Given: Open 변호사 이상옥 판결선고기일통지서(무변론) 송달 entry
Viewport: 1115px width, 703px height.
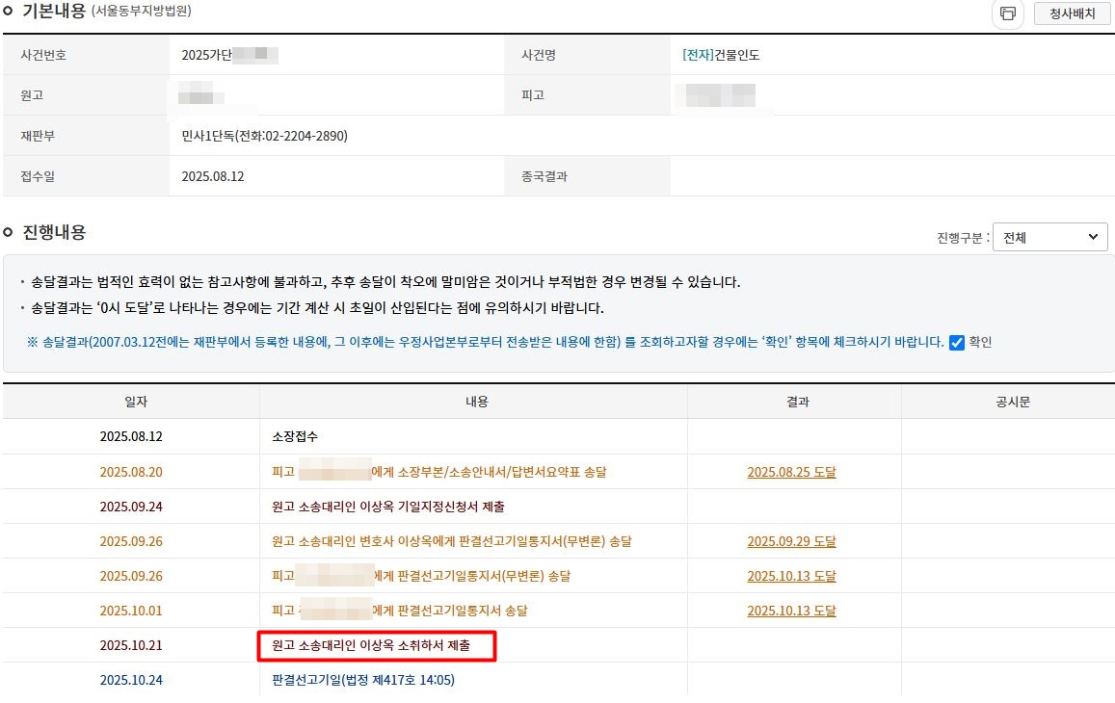Looking at the screenshot, I should [451, 541].
